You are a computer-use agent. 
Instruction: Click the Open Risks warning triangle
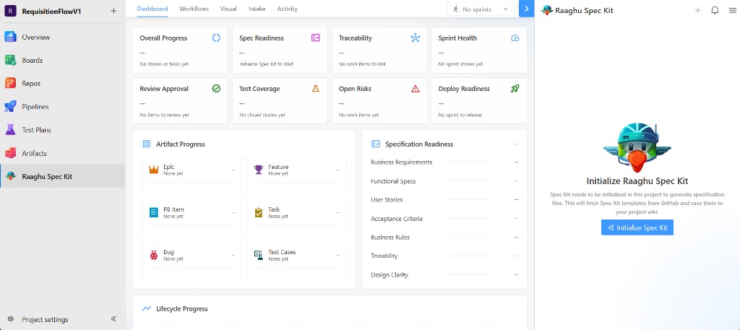pyautogui.click(x=416, y=89)
